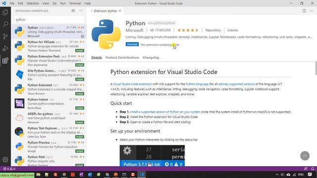Switch to the Changelog tab
The image size is (317, 178).
pos(151,58)
